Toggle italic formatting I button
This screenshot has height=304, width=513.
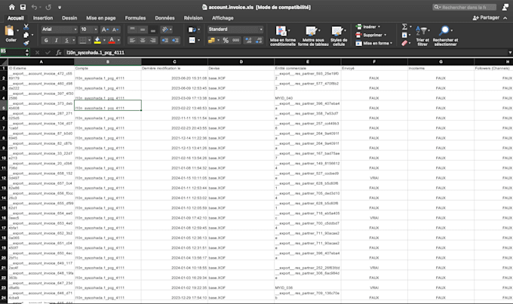[57, 40]
